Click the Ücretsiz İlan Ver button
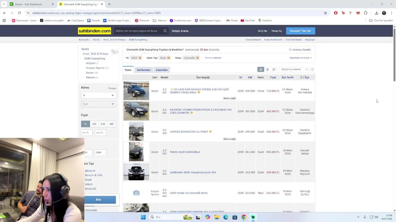The image size is (396, 222). coord(300,31)
